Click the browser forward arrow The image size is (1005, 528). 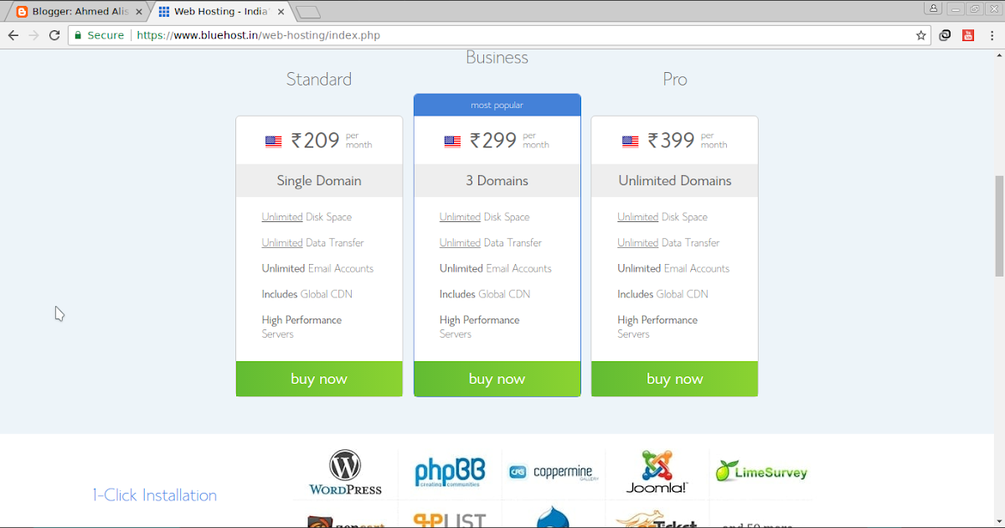pyautogui.click(x=33, y=35)
